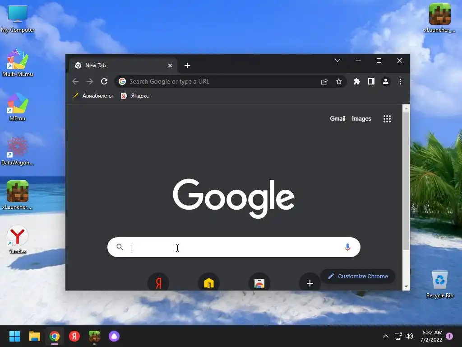462x347 pixels.
Task: Open the Gmail link
Action: tap(337, 119)
